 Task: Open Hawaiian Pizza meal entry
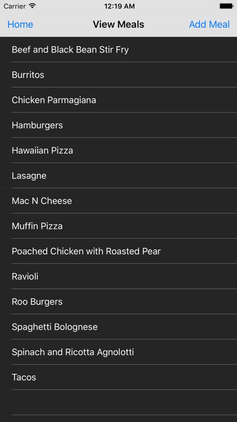pyautogui.click(x=118, y=150)
